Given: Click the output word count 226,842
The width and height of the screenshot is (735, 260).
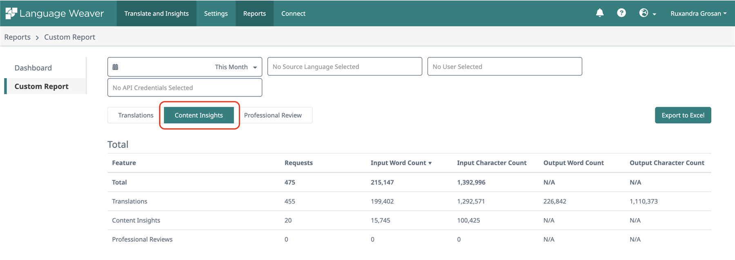Looking at the screenshot, I should point(555,201).
